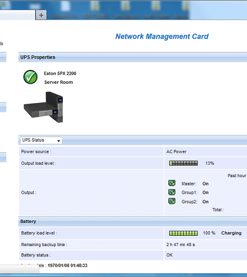Click the Remaining backup time label
The height and width of the screenshot is (277, 247).
click(x=44, y=245)
